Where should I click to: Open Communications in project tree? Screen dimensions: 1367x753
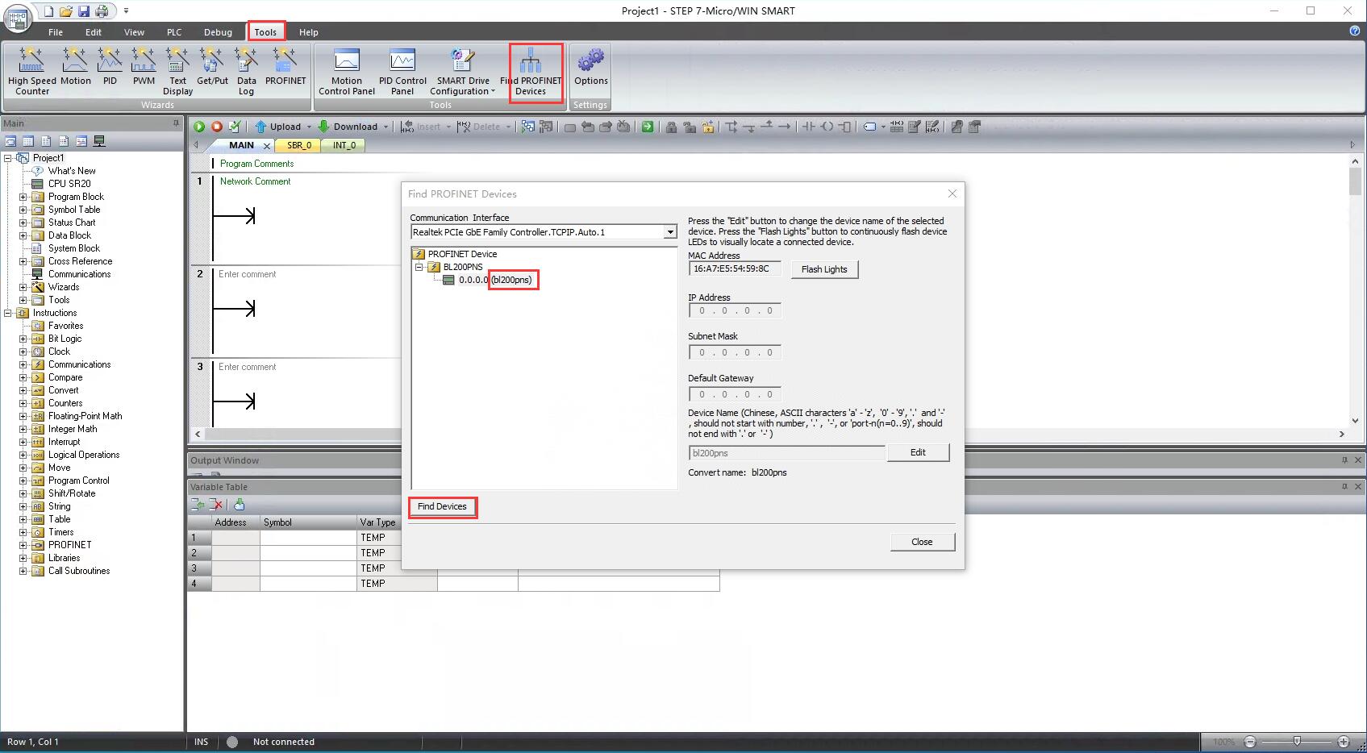click(x=79, y=274)
